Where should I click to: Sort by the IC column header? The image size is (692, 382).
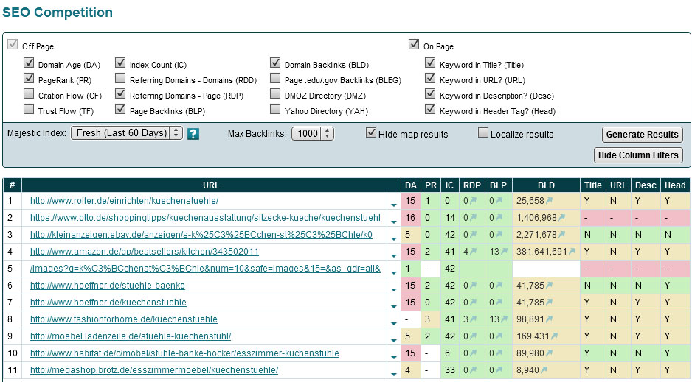pyautogui.click(x=449, y=185)
